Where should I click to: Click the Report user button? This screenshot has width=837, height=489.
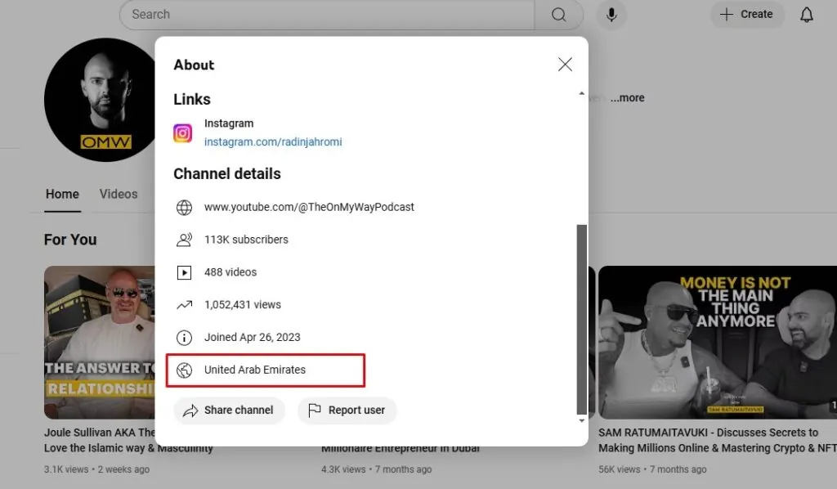347,410
